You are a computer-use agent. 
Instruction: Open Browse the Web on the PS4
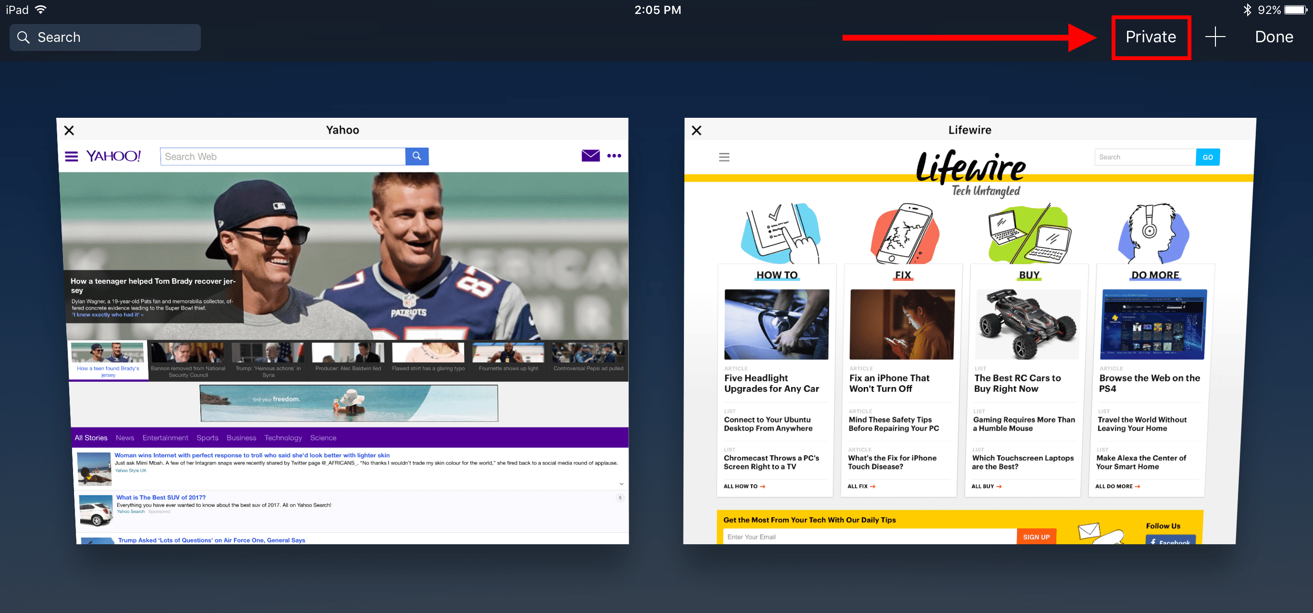(x=1150, y=383)
